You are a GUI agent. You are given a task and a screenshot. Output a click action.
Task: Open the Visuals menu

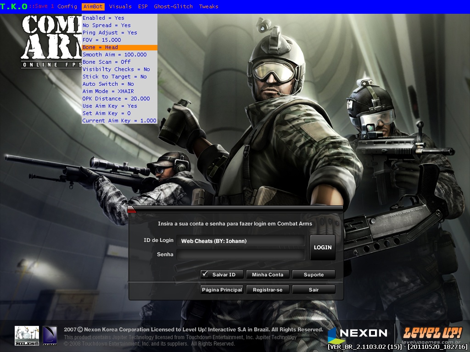point(120,6)
